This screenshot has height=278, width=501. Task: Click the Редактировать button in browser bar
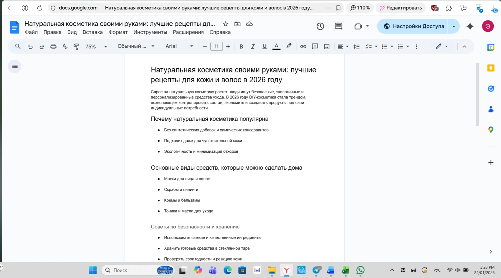(x=401, y=8)
